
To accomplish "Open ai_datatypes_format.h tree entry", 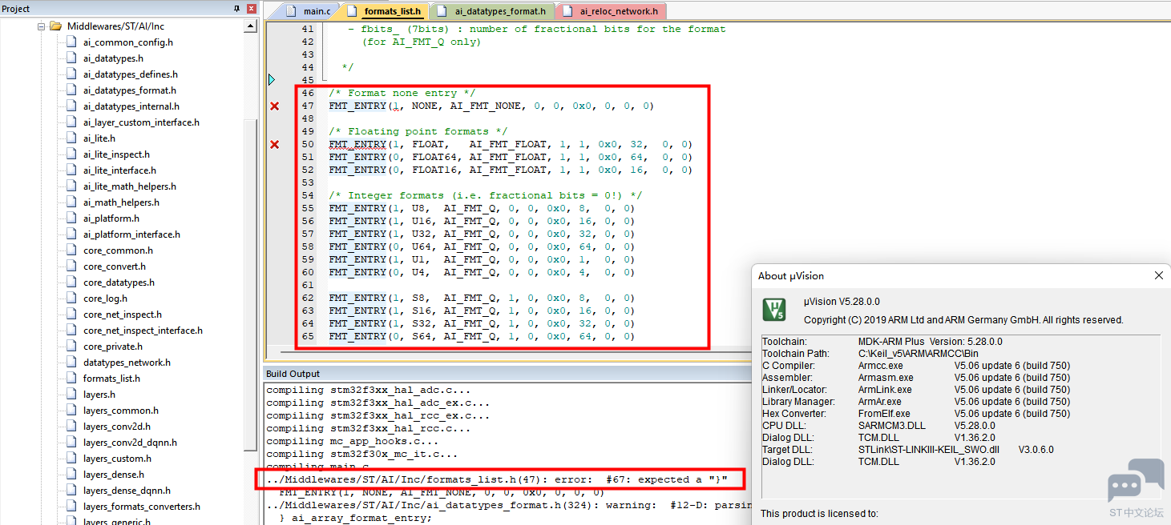I will pyautogui.click(x=129, y=90).
